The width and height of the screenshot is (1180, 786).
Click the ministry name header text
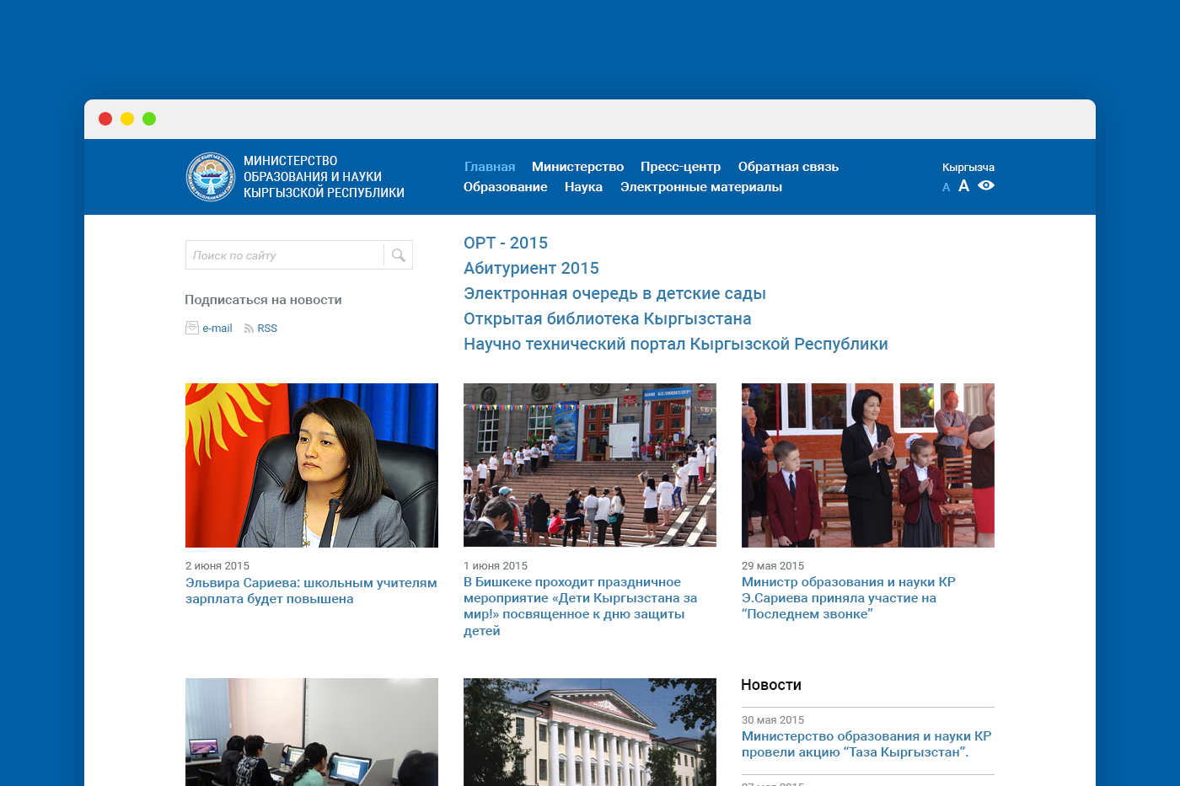(324, 177)
